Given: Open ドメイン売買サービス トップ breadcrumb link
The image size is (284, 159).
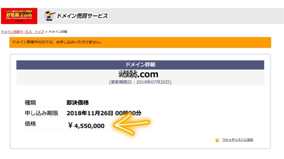Looking at the screenshot, I should 22,32.
